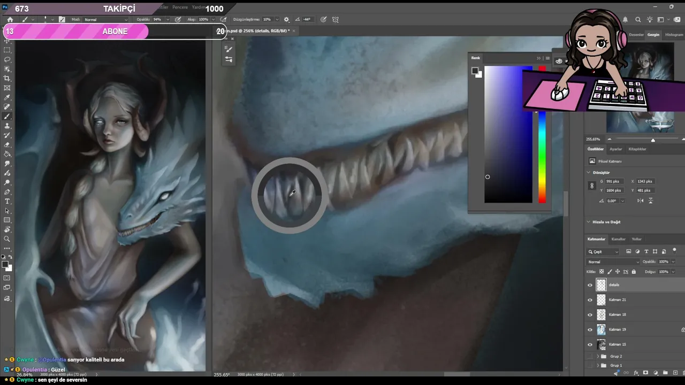The image size is (685, 385).
Task: Filter layers by pixel layer kind
Action: click(x=628, y=251)
